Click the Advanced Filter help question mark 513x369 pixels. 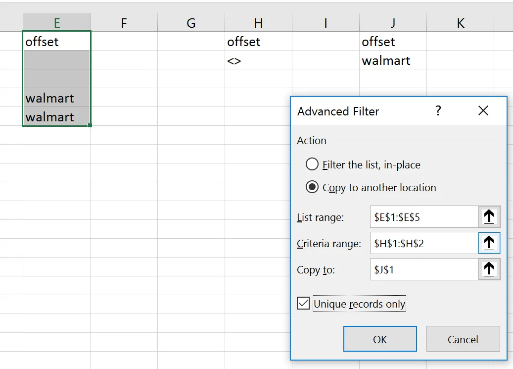[438, 111]
